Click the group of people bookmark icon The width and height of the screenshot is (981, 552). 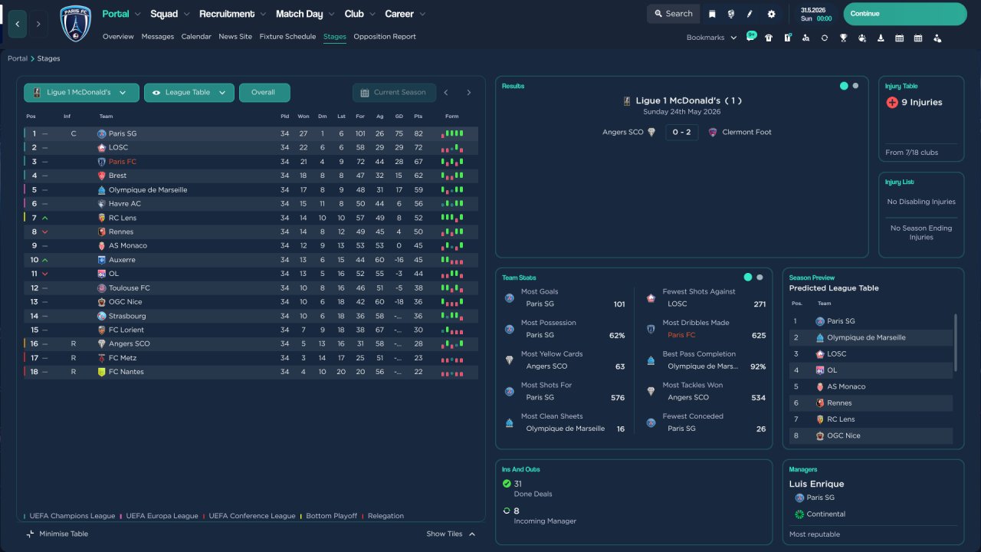click(862, 38)
